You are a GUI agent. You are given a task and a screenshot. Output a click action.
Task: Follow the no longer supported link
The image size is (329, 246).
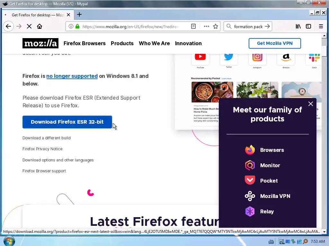[72, 76]
